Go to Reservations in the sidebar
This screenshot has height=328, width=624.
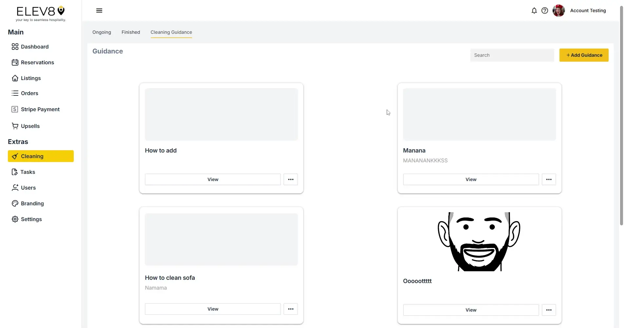(37, 63)
